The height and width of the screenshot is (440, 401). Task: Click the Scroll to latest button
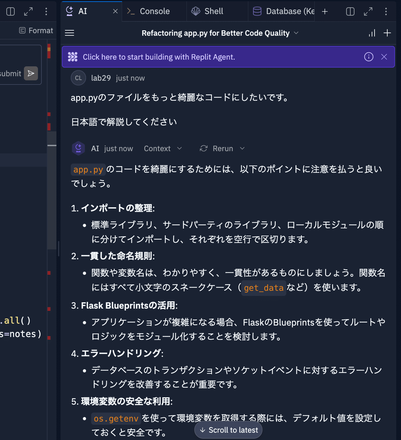(x=229, y=430)
